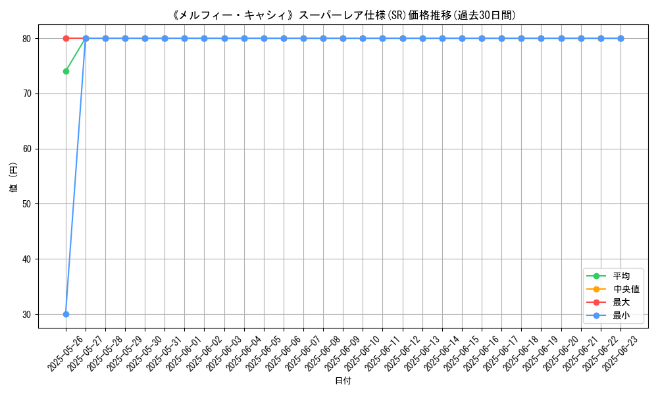Click the red marker beside 最大 in legend

596,302
